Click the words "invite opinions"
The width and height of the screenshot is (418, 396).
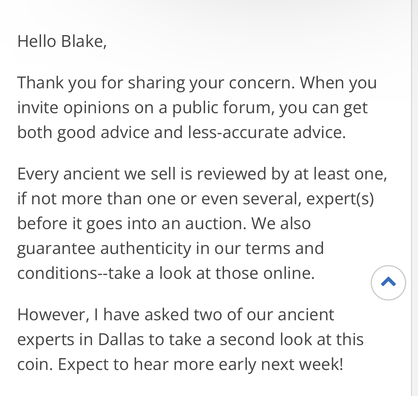coord(73,108)
